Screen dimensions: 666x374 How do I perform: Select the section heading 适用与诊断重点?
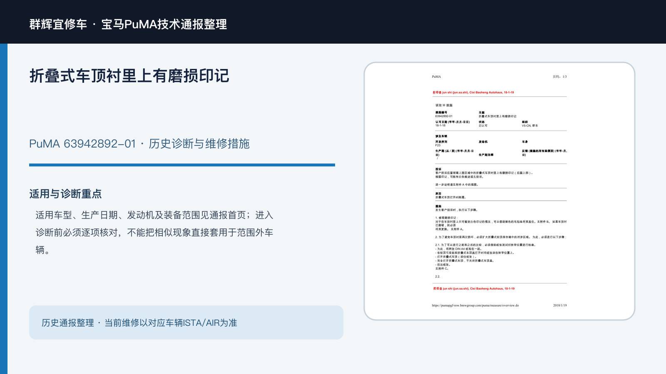tap(65, 194)
